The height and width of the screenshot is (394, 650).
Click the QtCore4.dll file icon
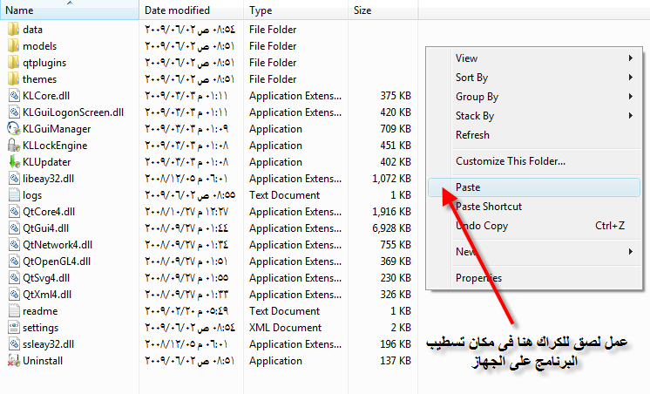click(x=14, y=212)
